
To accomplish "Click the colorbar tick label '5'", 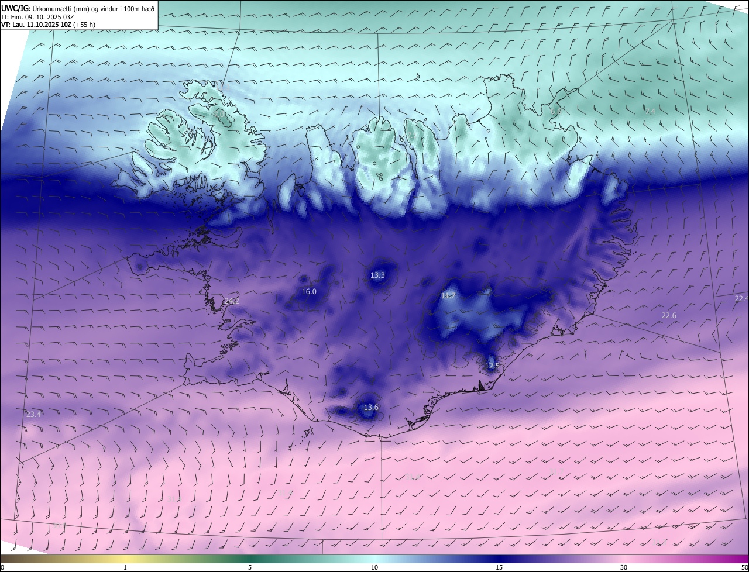I will (x=250, y=567).
